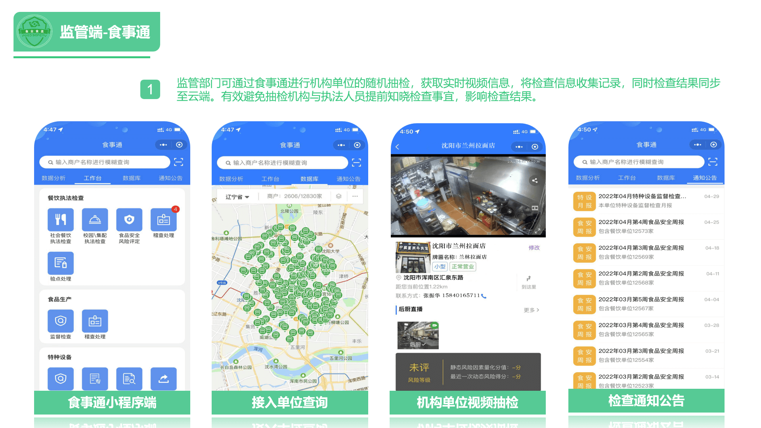Switch to 数据分析 tab in first phone
Viewport: 761px width, 428px height.
click(x=54, y=178)
